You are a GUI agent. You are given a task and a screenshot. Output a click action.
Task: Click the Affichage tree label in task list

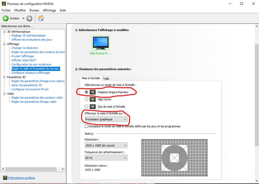(x=13, y=44)
